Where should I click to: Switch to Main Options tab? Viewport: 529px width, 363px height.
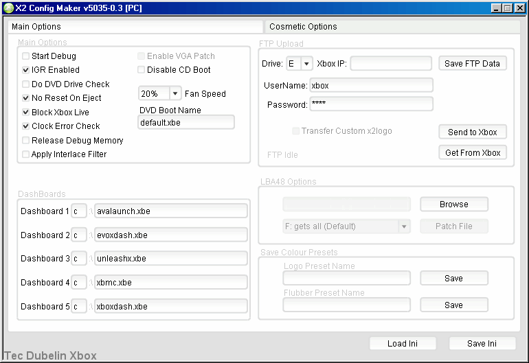[135, 27]
